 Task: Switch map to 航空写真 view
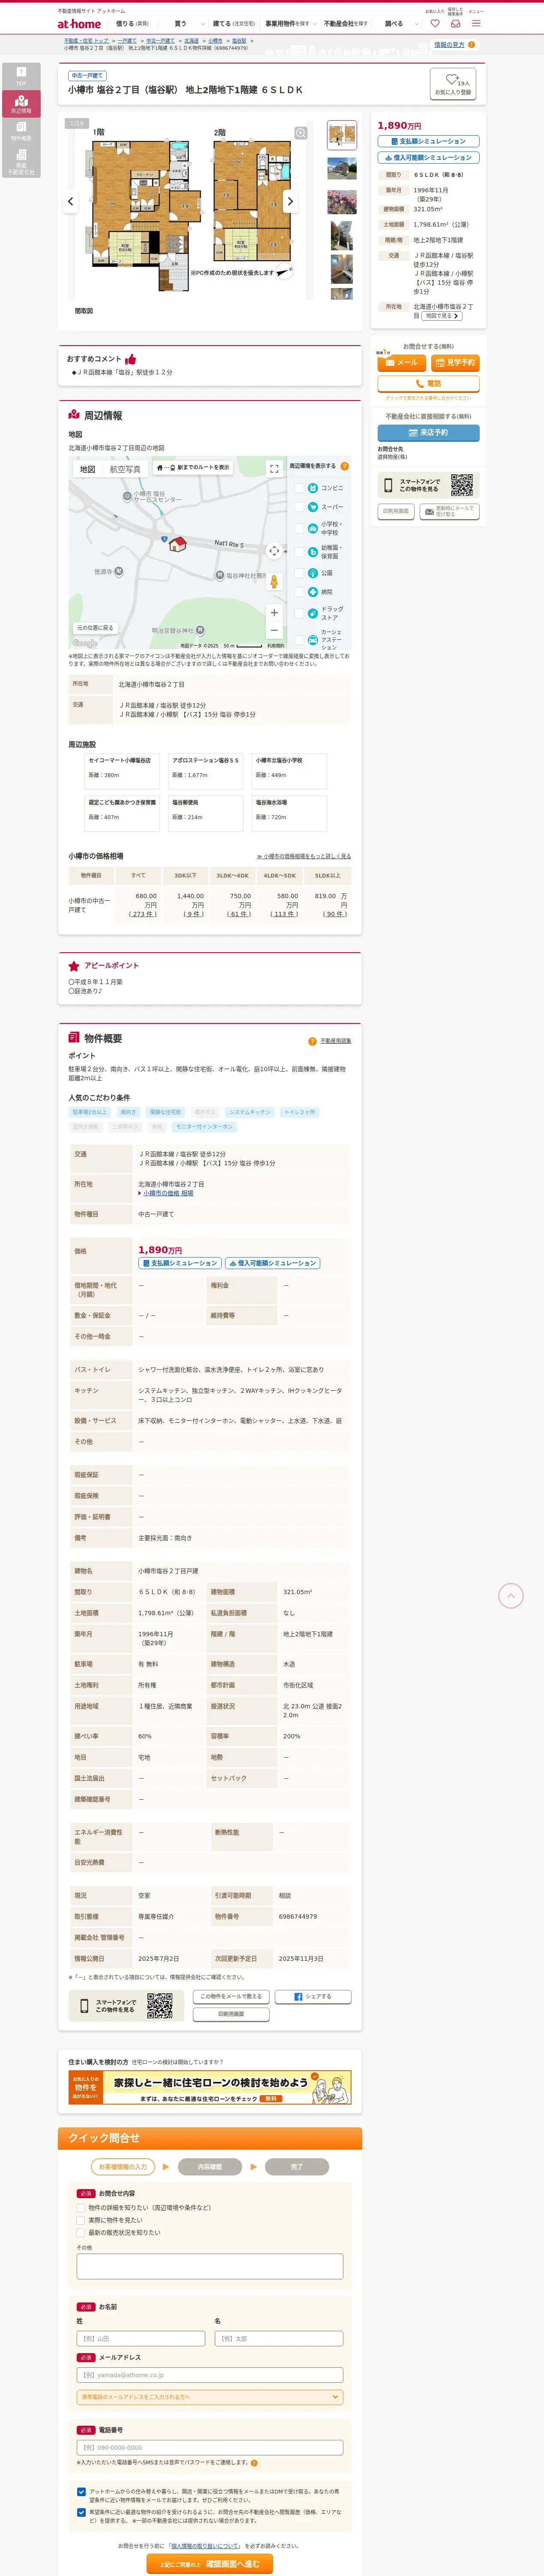tap(126, 469)
